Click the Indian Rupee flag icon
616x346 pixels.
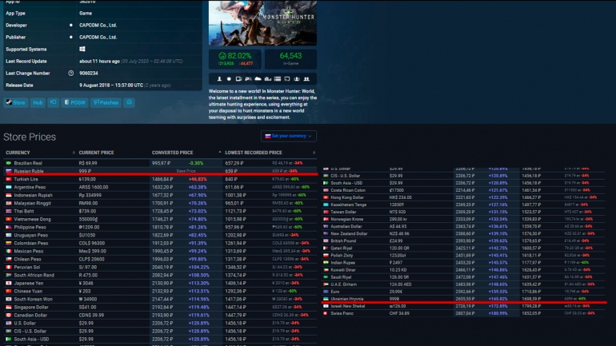pyautogui.click(x=326, y=263)
